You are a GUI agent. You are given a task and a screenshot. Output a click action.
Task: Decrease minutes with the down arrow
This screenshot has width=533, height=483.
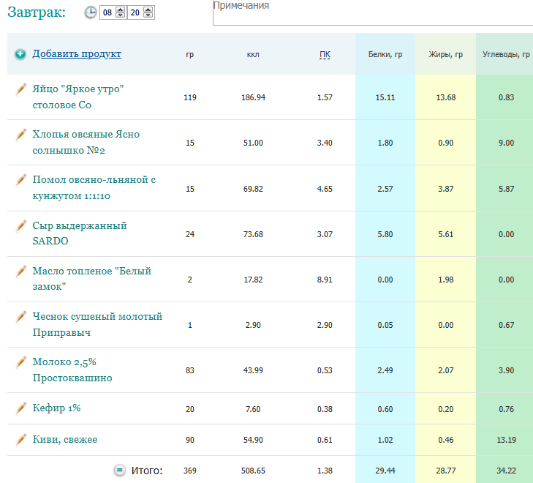pos(148,15)
